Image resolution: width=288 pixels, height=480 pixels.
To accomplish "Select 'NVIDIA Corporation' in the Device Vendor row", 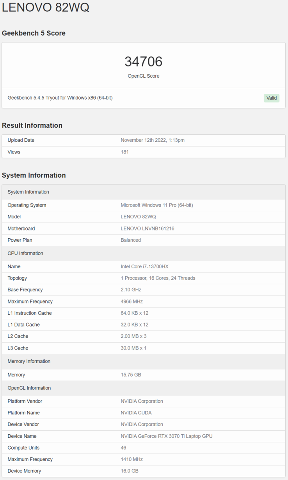I will point(142,424).
